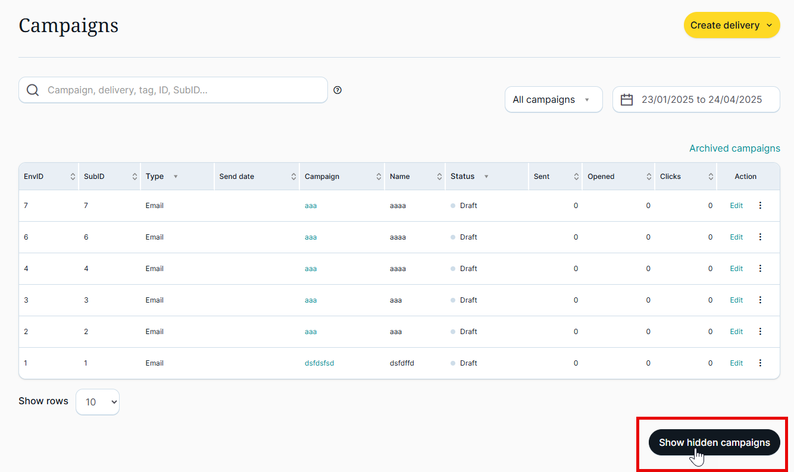Sort by Clicks column arrows
The image size is (794, 472).
click(711, 177)
